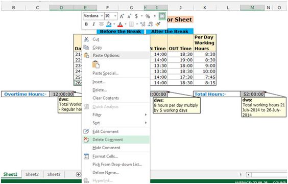Click the working hours cell showing 10:00
The height and width of the screenshot is (184, 288).
pos(205,72)
